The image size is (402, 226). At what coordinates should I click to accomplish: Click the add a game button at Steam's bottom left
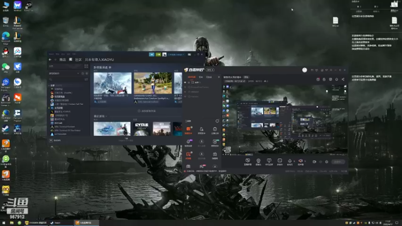(x=55, y=141)
